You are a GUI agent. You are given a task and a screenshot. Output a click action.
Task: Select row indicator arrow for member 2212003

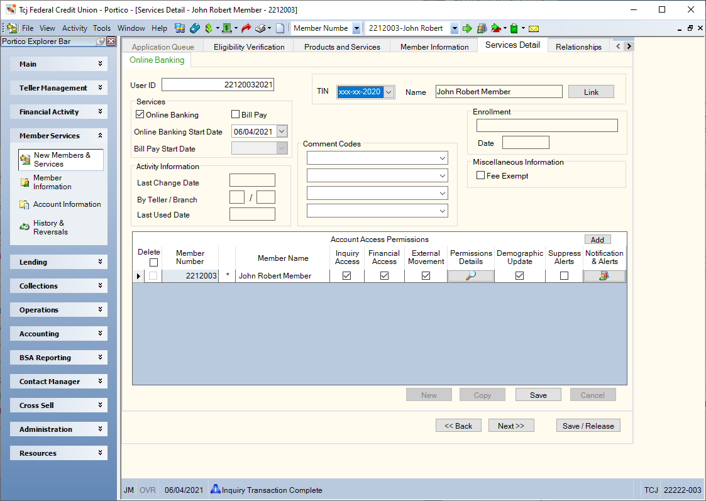coord(138,276)
